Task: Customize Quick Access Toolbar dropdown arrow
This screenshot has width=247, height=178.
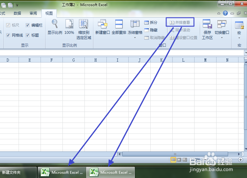Action: pyautogui.click(x=17, y=5)
